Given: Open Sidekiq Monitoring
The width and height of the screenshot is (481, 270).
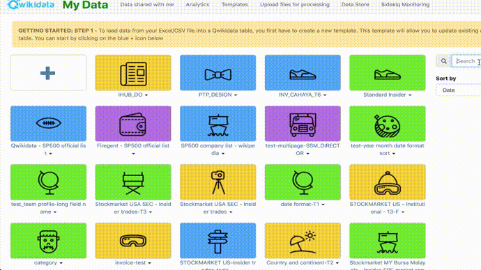Looking at the screenshot, I should (x=405, y=5).
